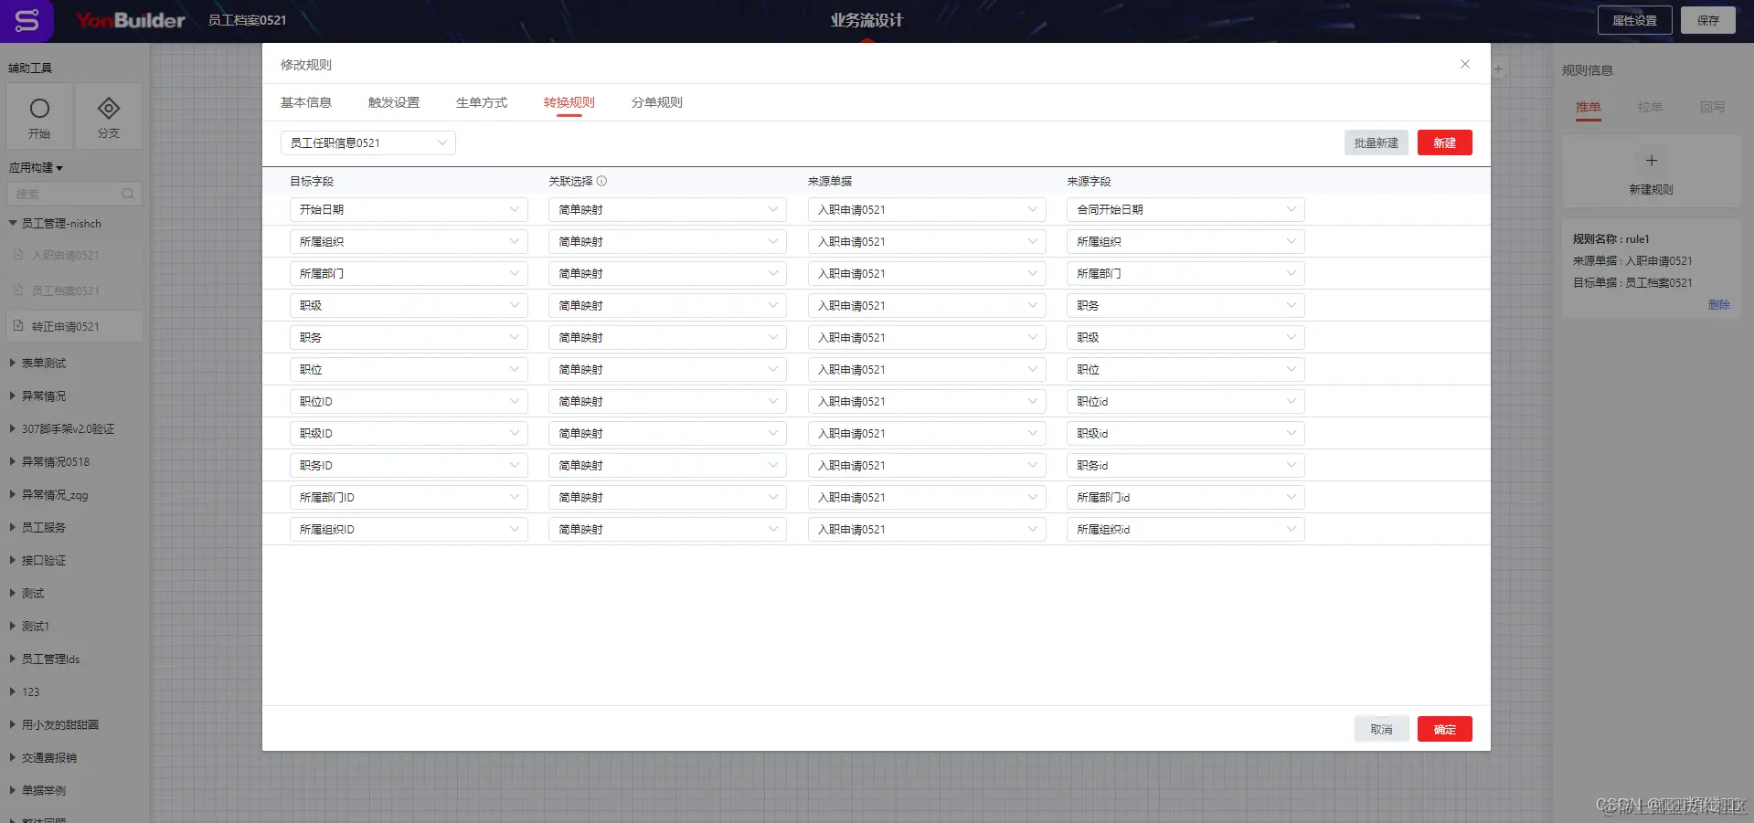Expand the 123 tree node
1754x823 pixels.
13,691
